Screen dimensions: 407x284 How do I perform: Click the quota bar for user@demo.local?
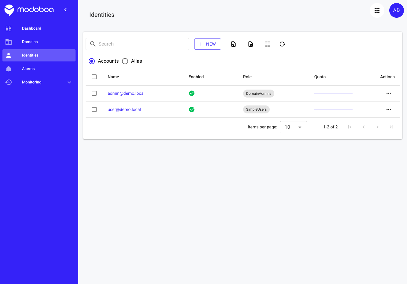(x=333, y=109)
